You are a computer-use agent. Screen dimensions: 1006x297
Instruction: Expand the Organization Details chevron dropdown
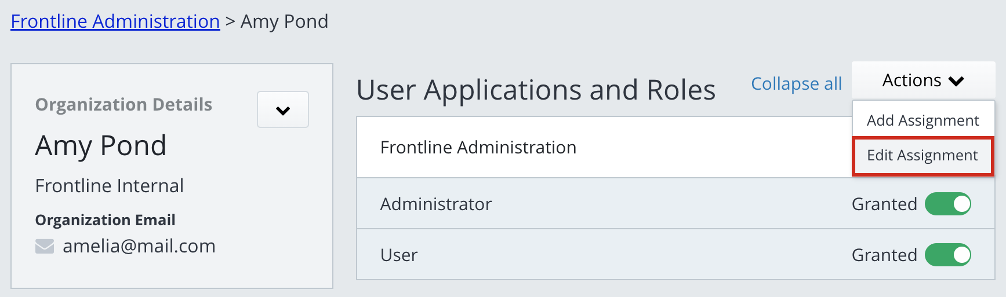[x=283, y=109]
